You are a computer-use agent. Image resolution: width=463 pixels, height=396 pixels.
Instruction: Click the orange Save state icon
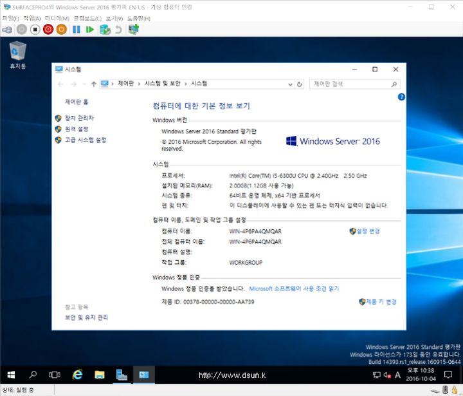pos(62,30)
